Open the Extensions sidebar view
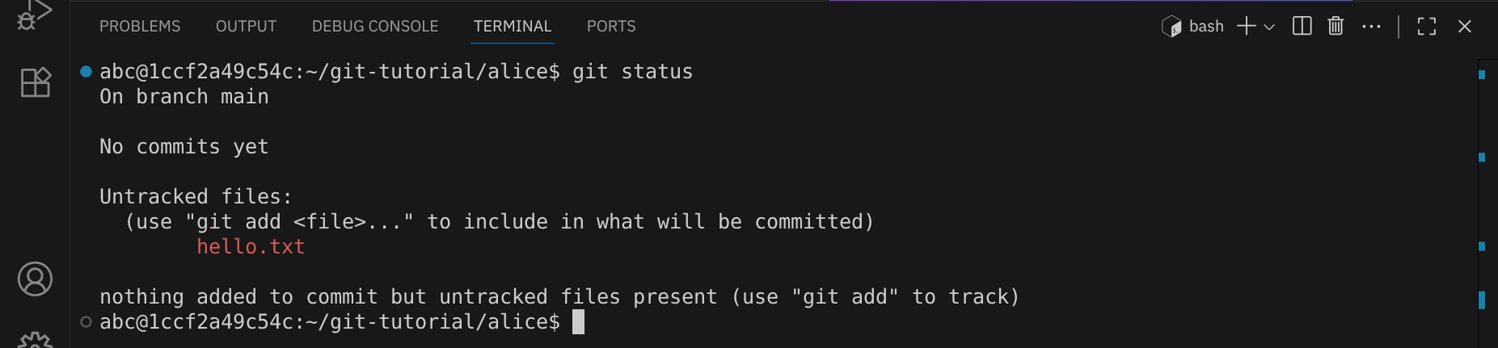Viewport: 1498px width, 348px height. click(x=36, y=82)
